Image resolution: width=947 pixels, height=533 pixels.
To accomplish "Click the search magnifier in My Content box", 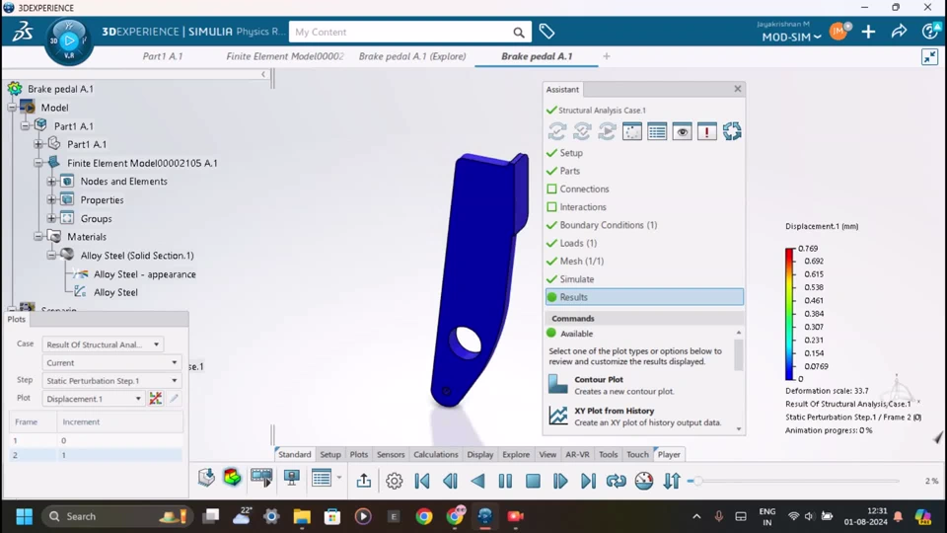I will pyautogui.click(x=519, y=33).
